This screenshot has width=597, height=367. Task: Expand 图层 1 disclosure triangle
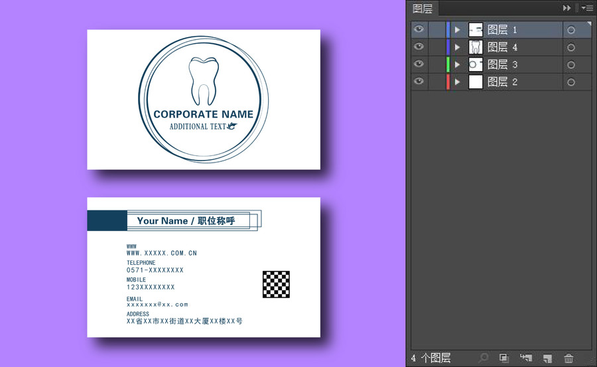[458, 30]
